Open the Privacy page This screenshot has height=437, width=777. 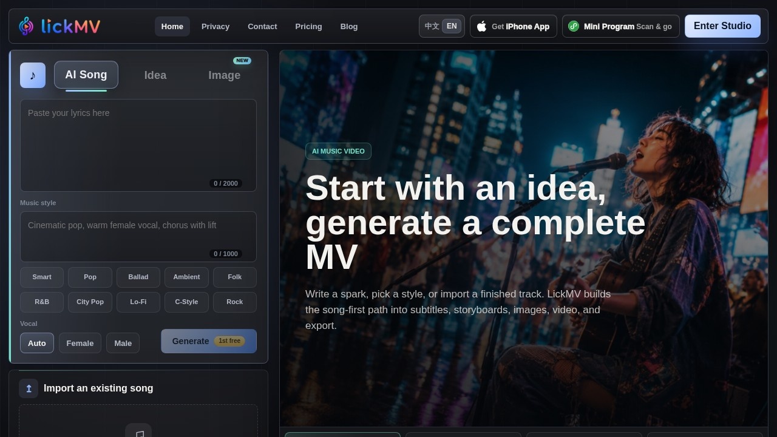tap(215, 26)
